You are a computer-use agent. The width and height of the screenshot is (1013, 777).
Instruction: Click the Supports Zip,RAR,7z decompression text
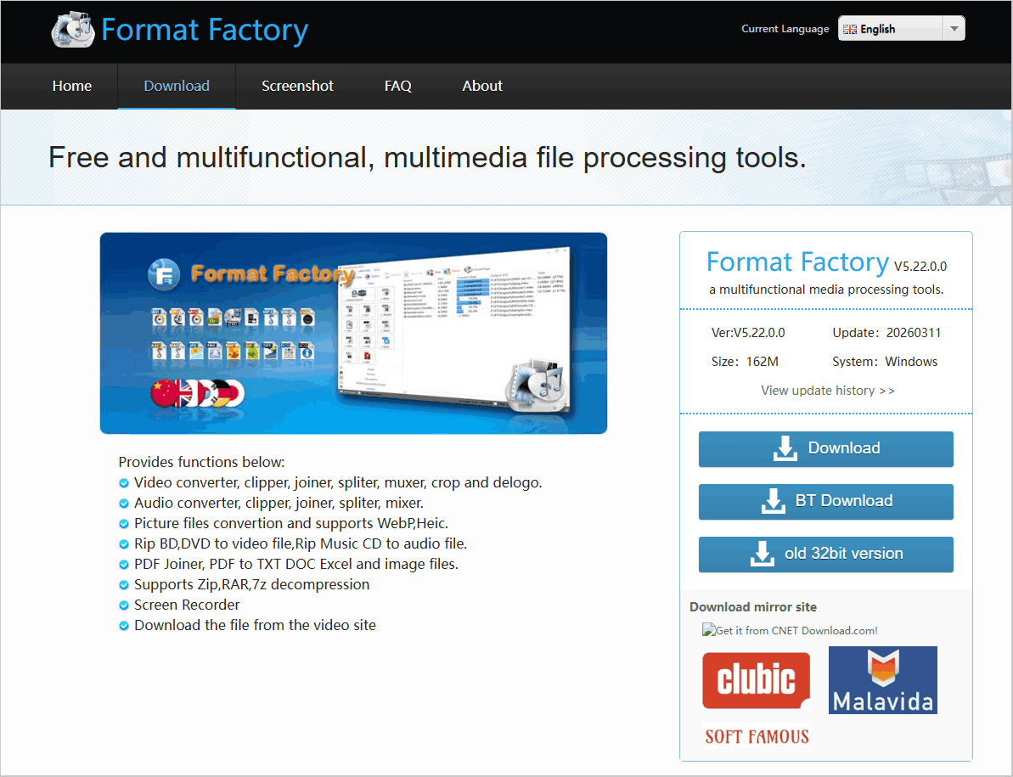[x=251, y=584]
